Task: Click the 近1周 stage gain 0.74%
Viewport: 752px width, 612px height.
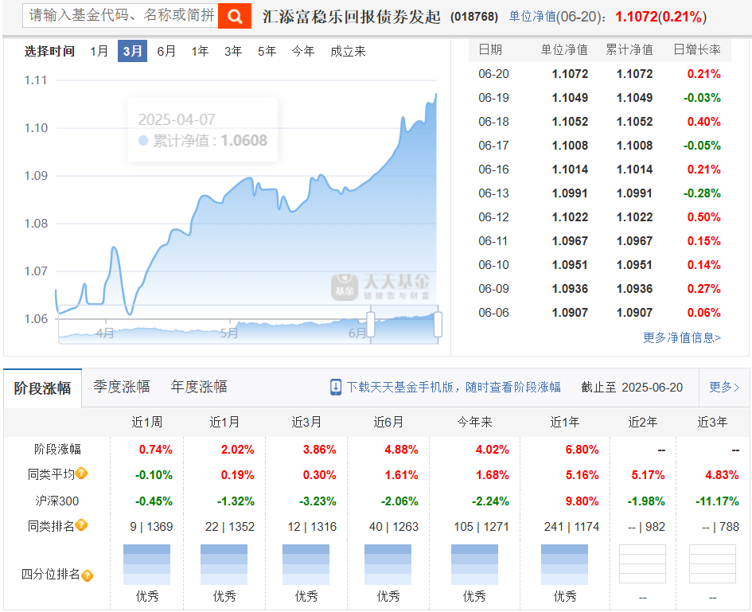Action: coord(155,450)
